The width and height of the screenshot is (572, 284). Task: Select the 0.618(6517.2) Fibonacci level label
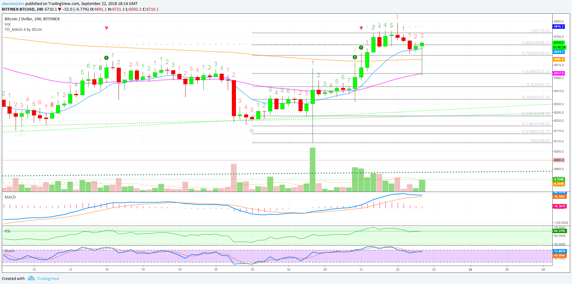pos(536,71)
